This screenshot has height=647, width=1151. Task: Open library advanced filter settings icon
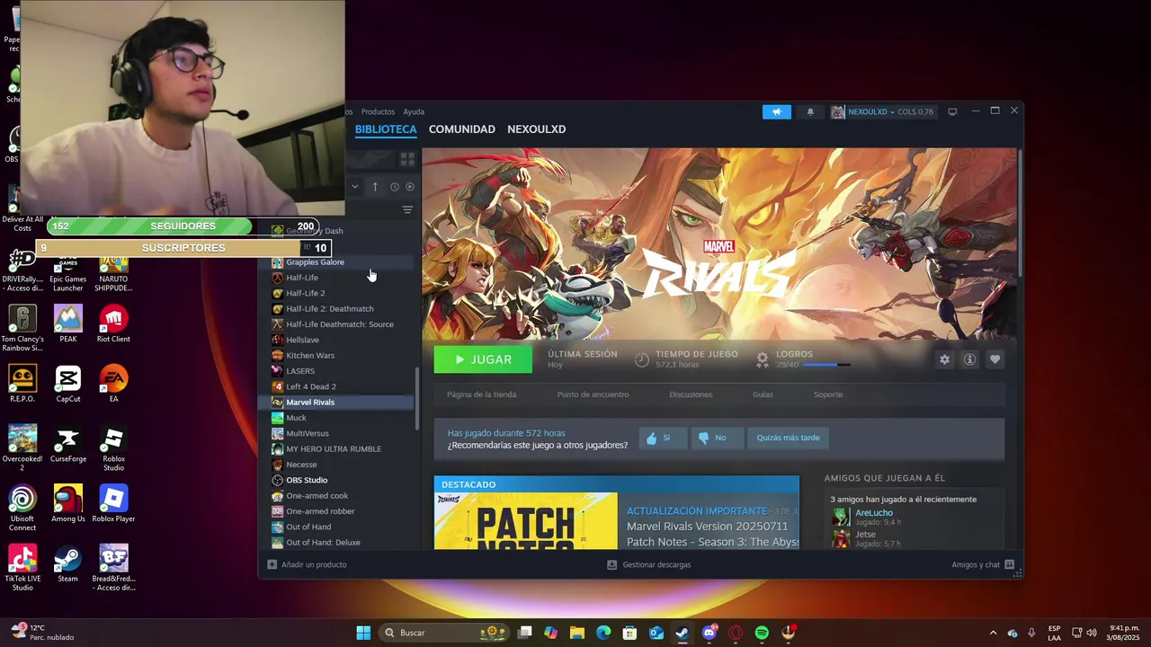click(x=407, y=209)
